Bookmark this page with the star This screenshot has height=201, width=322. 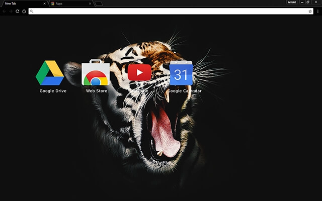coord(310,11)
